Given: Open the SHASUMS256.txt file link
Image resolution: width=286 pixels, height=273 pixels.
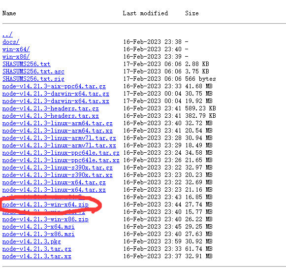Looking at the screenshot, I should 27,64.
